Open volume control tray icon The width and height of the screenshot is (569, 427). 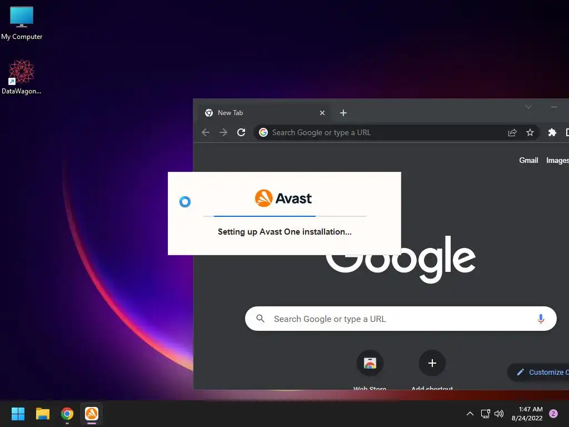(500, 414)
